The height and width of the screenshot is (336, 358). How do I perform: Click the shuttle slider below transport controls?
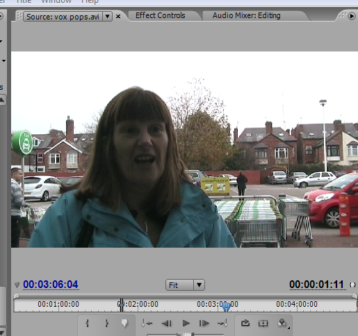click(185, 334)
